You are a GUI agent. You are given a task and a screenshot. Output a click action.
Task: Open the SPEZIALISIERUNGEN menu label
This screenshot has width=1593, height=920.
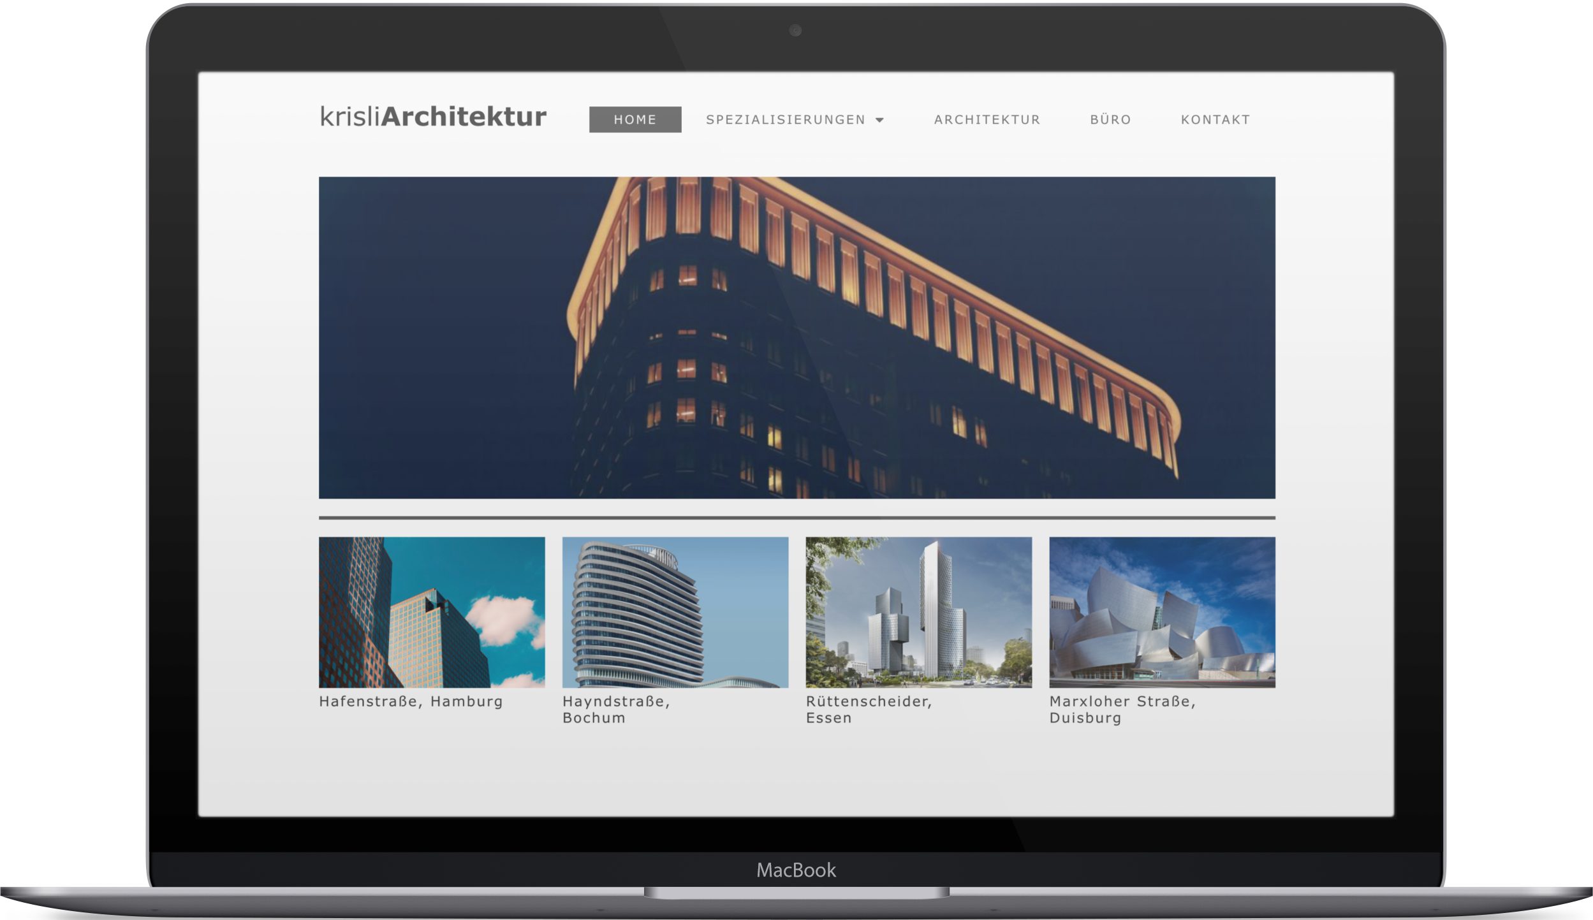click(785, 120)
